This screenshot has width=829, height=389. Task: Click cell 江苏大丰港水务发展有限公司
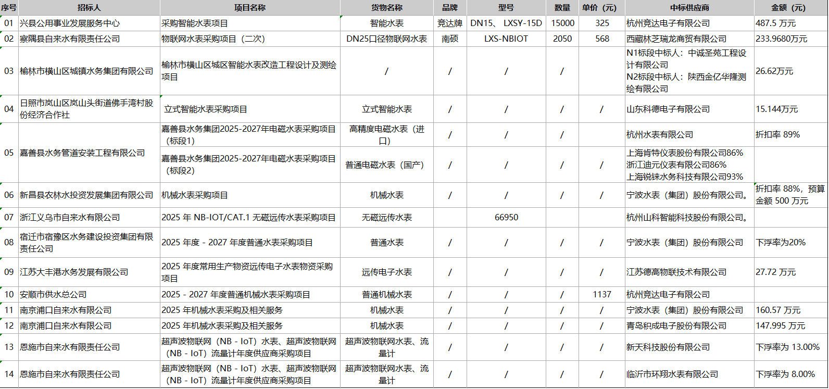click(x=89, y=272)
